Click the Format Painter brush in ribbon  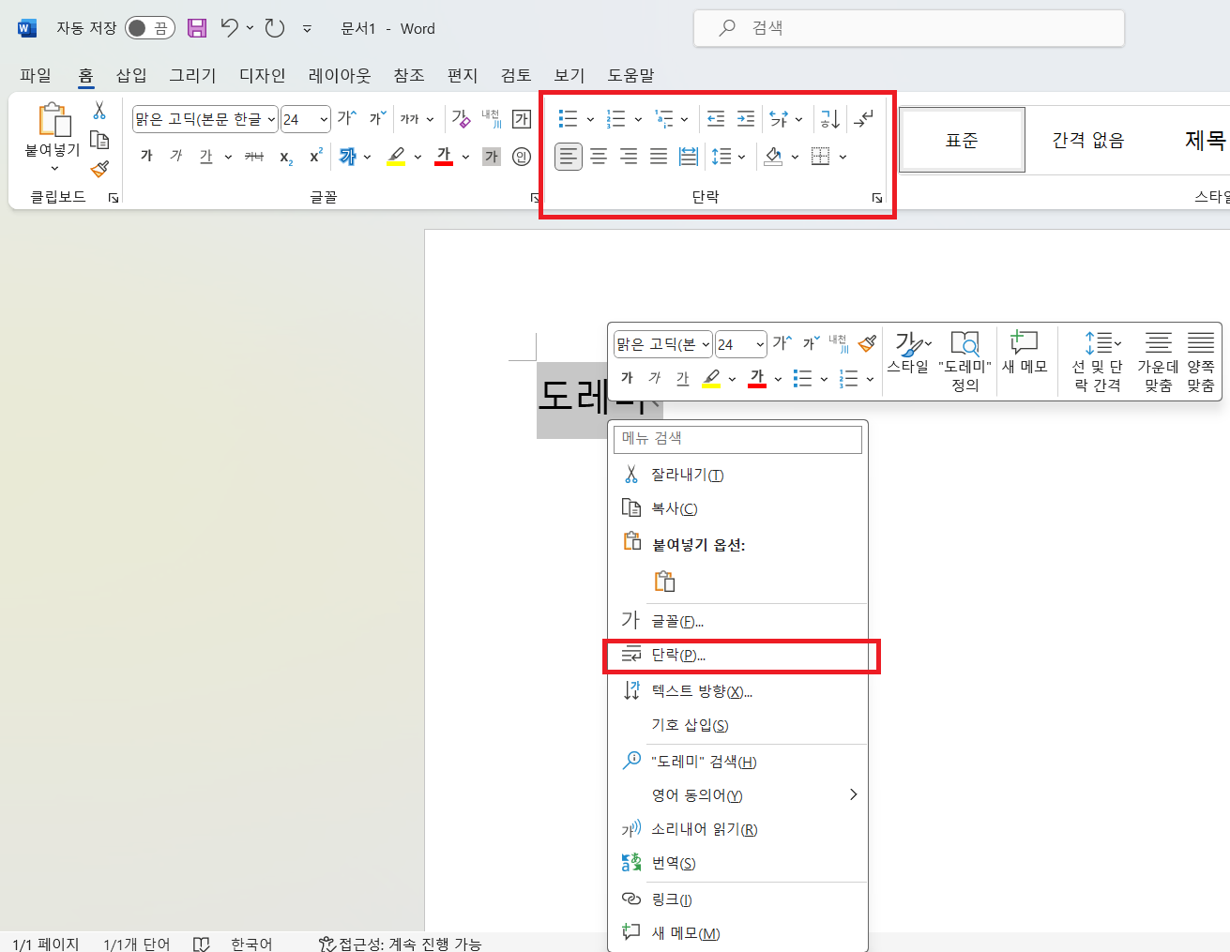[x=99, y=169]
